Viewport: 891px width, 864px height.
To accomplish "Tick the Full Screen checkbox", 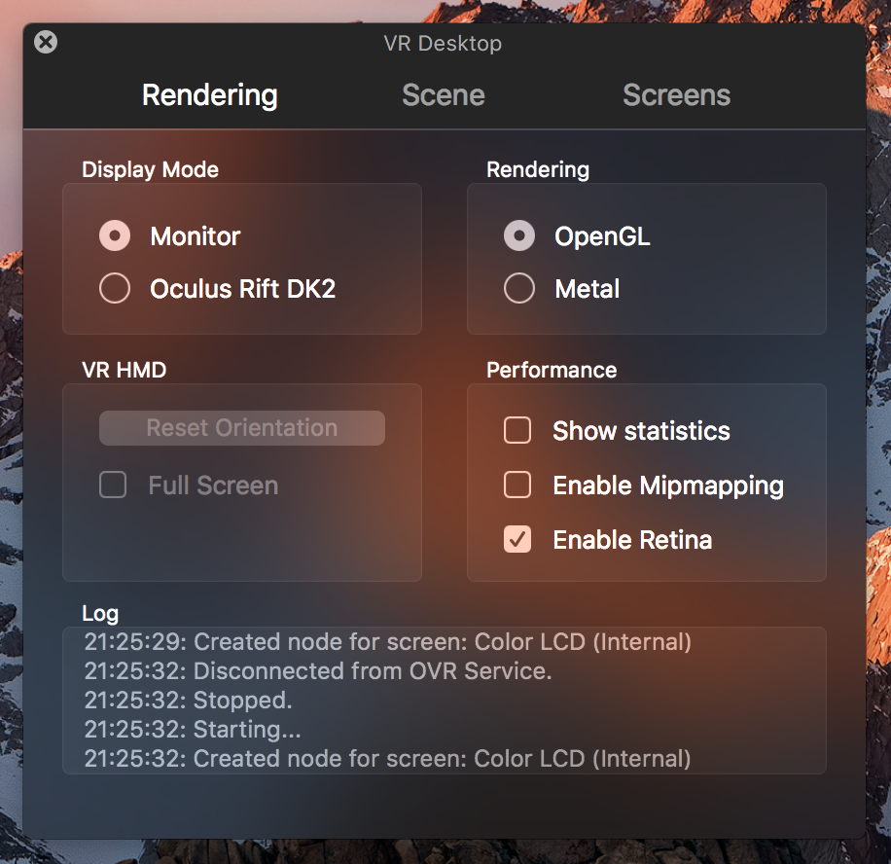I will [114, 486].
